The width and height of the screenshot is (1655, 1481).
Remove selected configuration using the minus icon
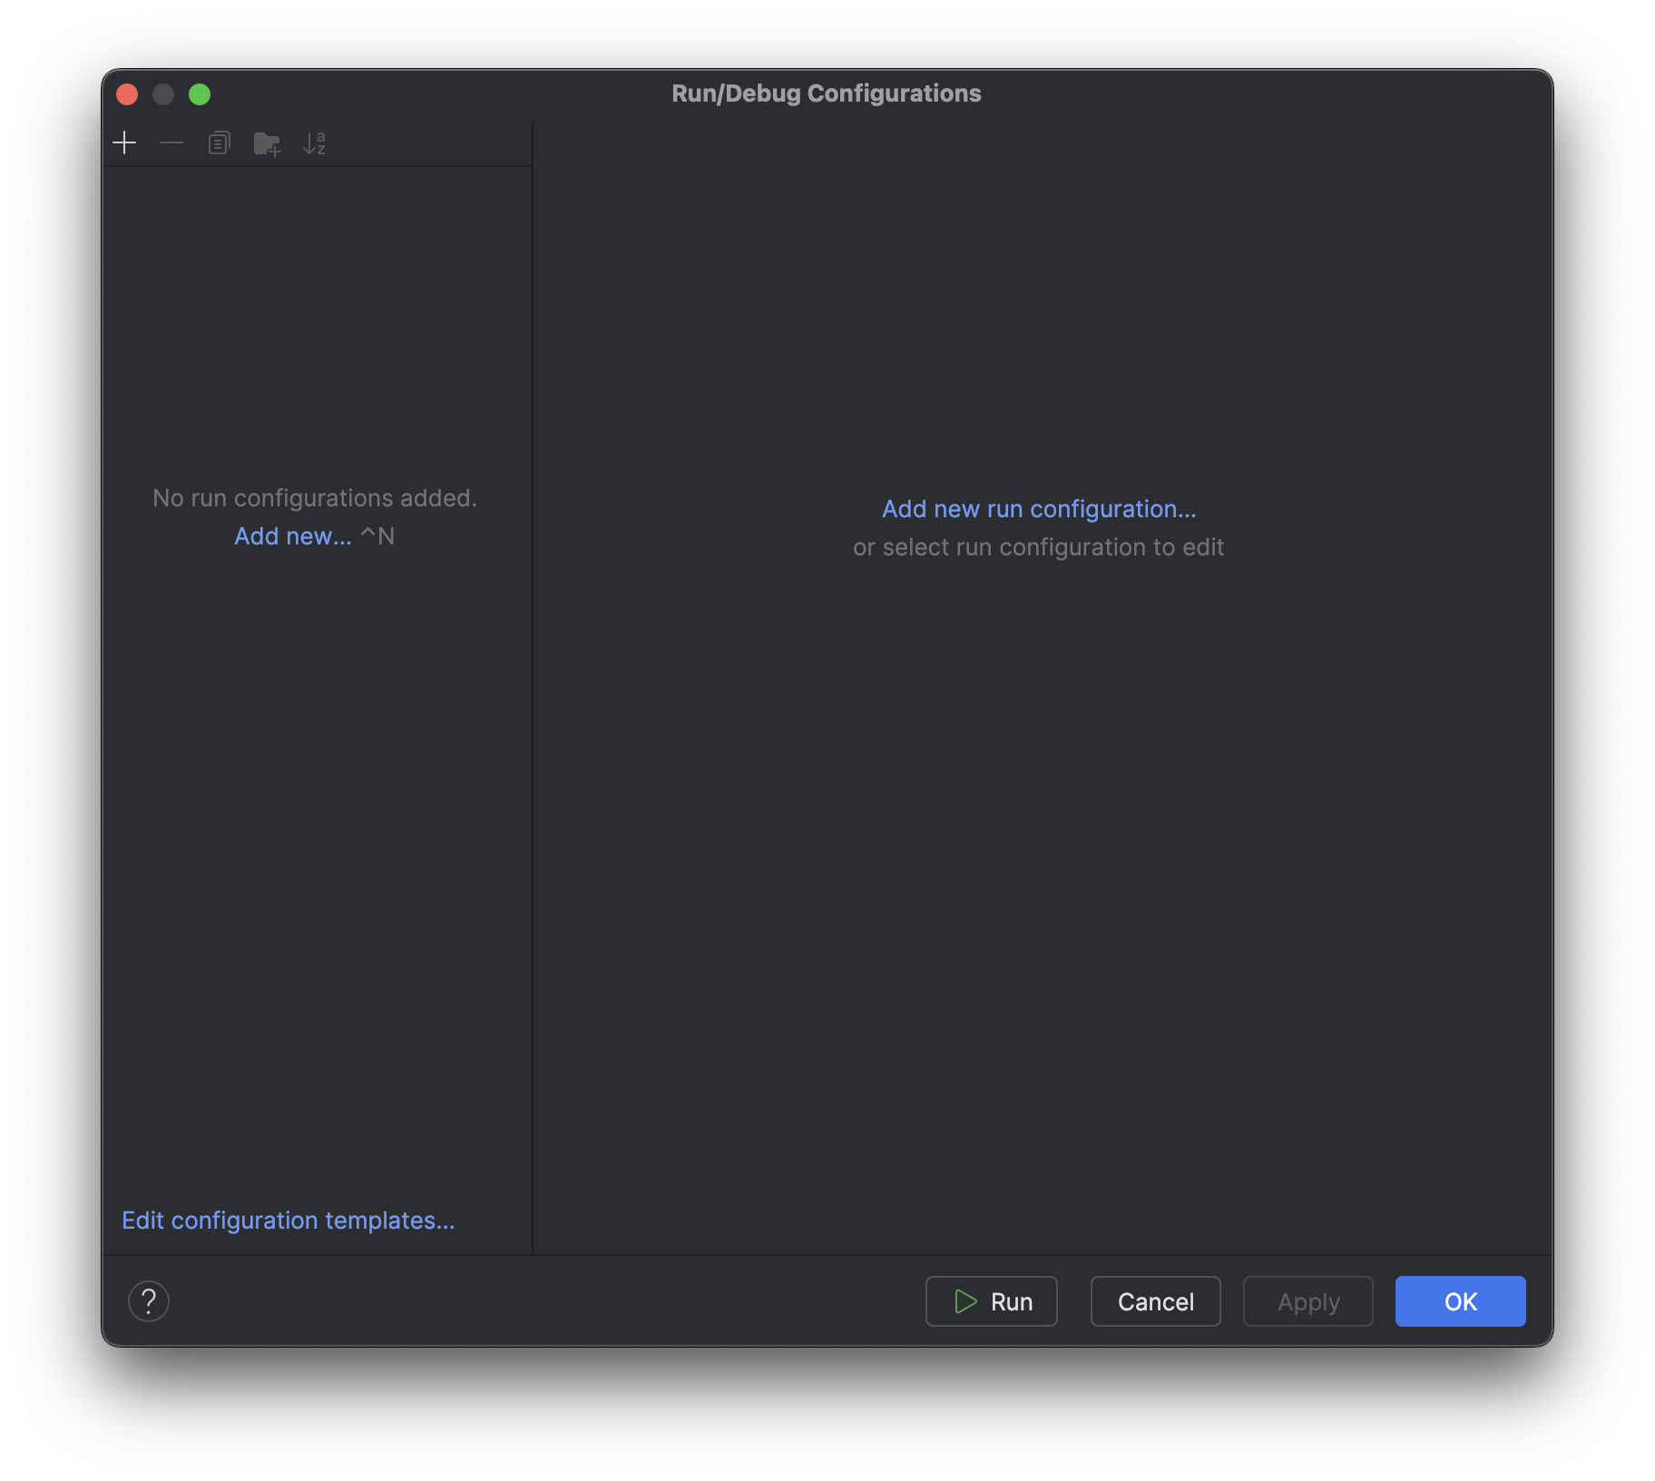pos(171,142)
